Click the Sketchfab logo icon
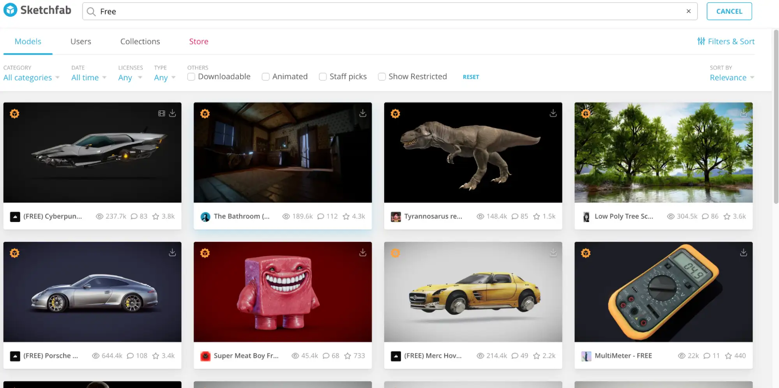 pyautogui.click(x=10, y=10)
